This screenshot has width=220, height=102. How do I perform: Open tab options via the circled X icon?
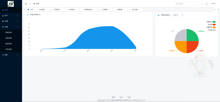click(218, 10)
